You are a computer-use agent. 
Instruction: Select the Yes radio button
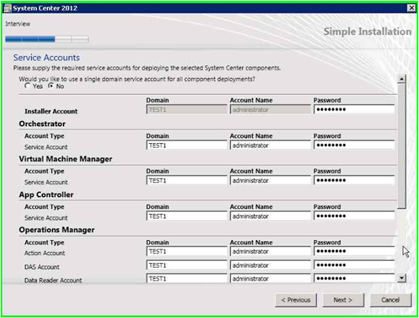click(x=27, y=86)
